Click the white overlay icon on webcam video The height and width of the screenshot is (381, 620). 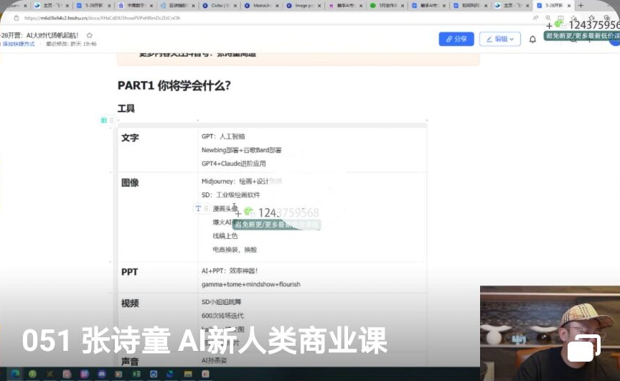[x=581, y=348]
